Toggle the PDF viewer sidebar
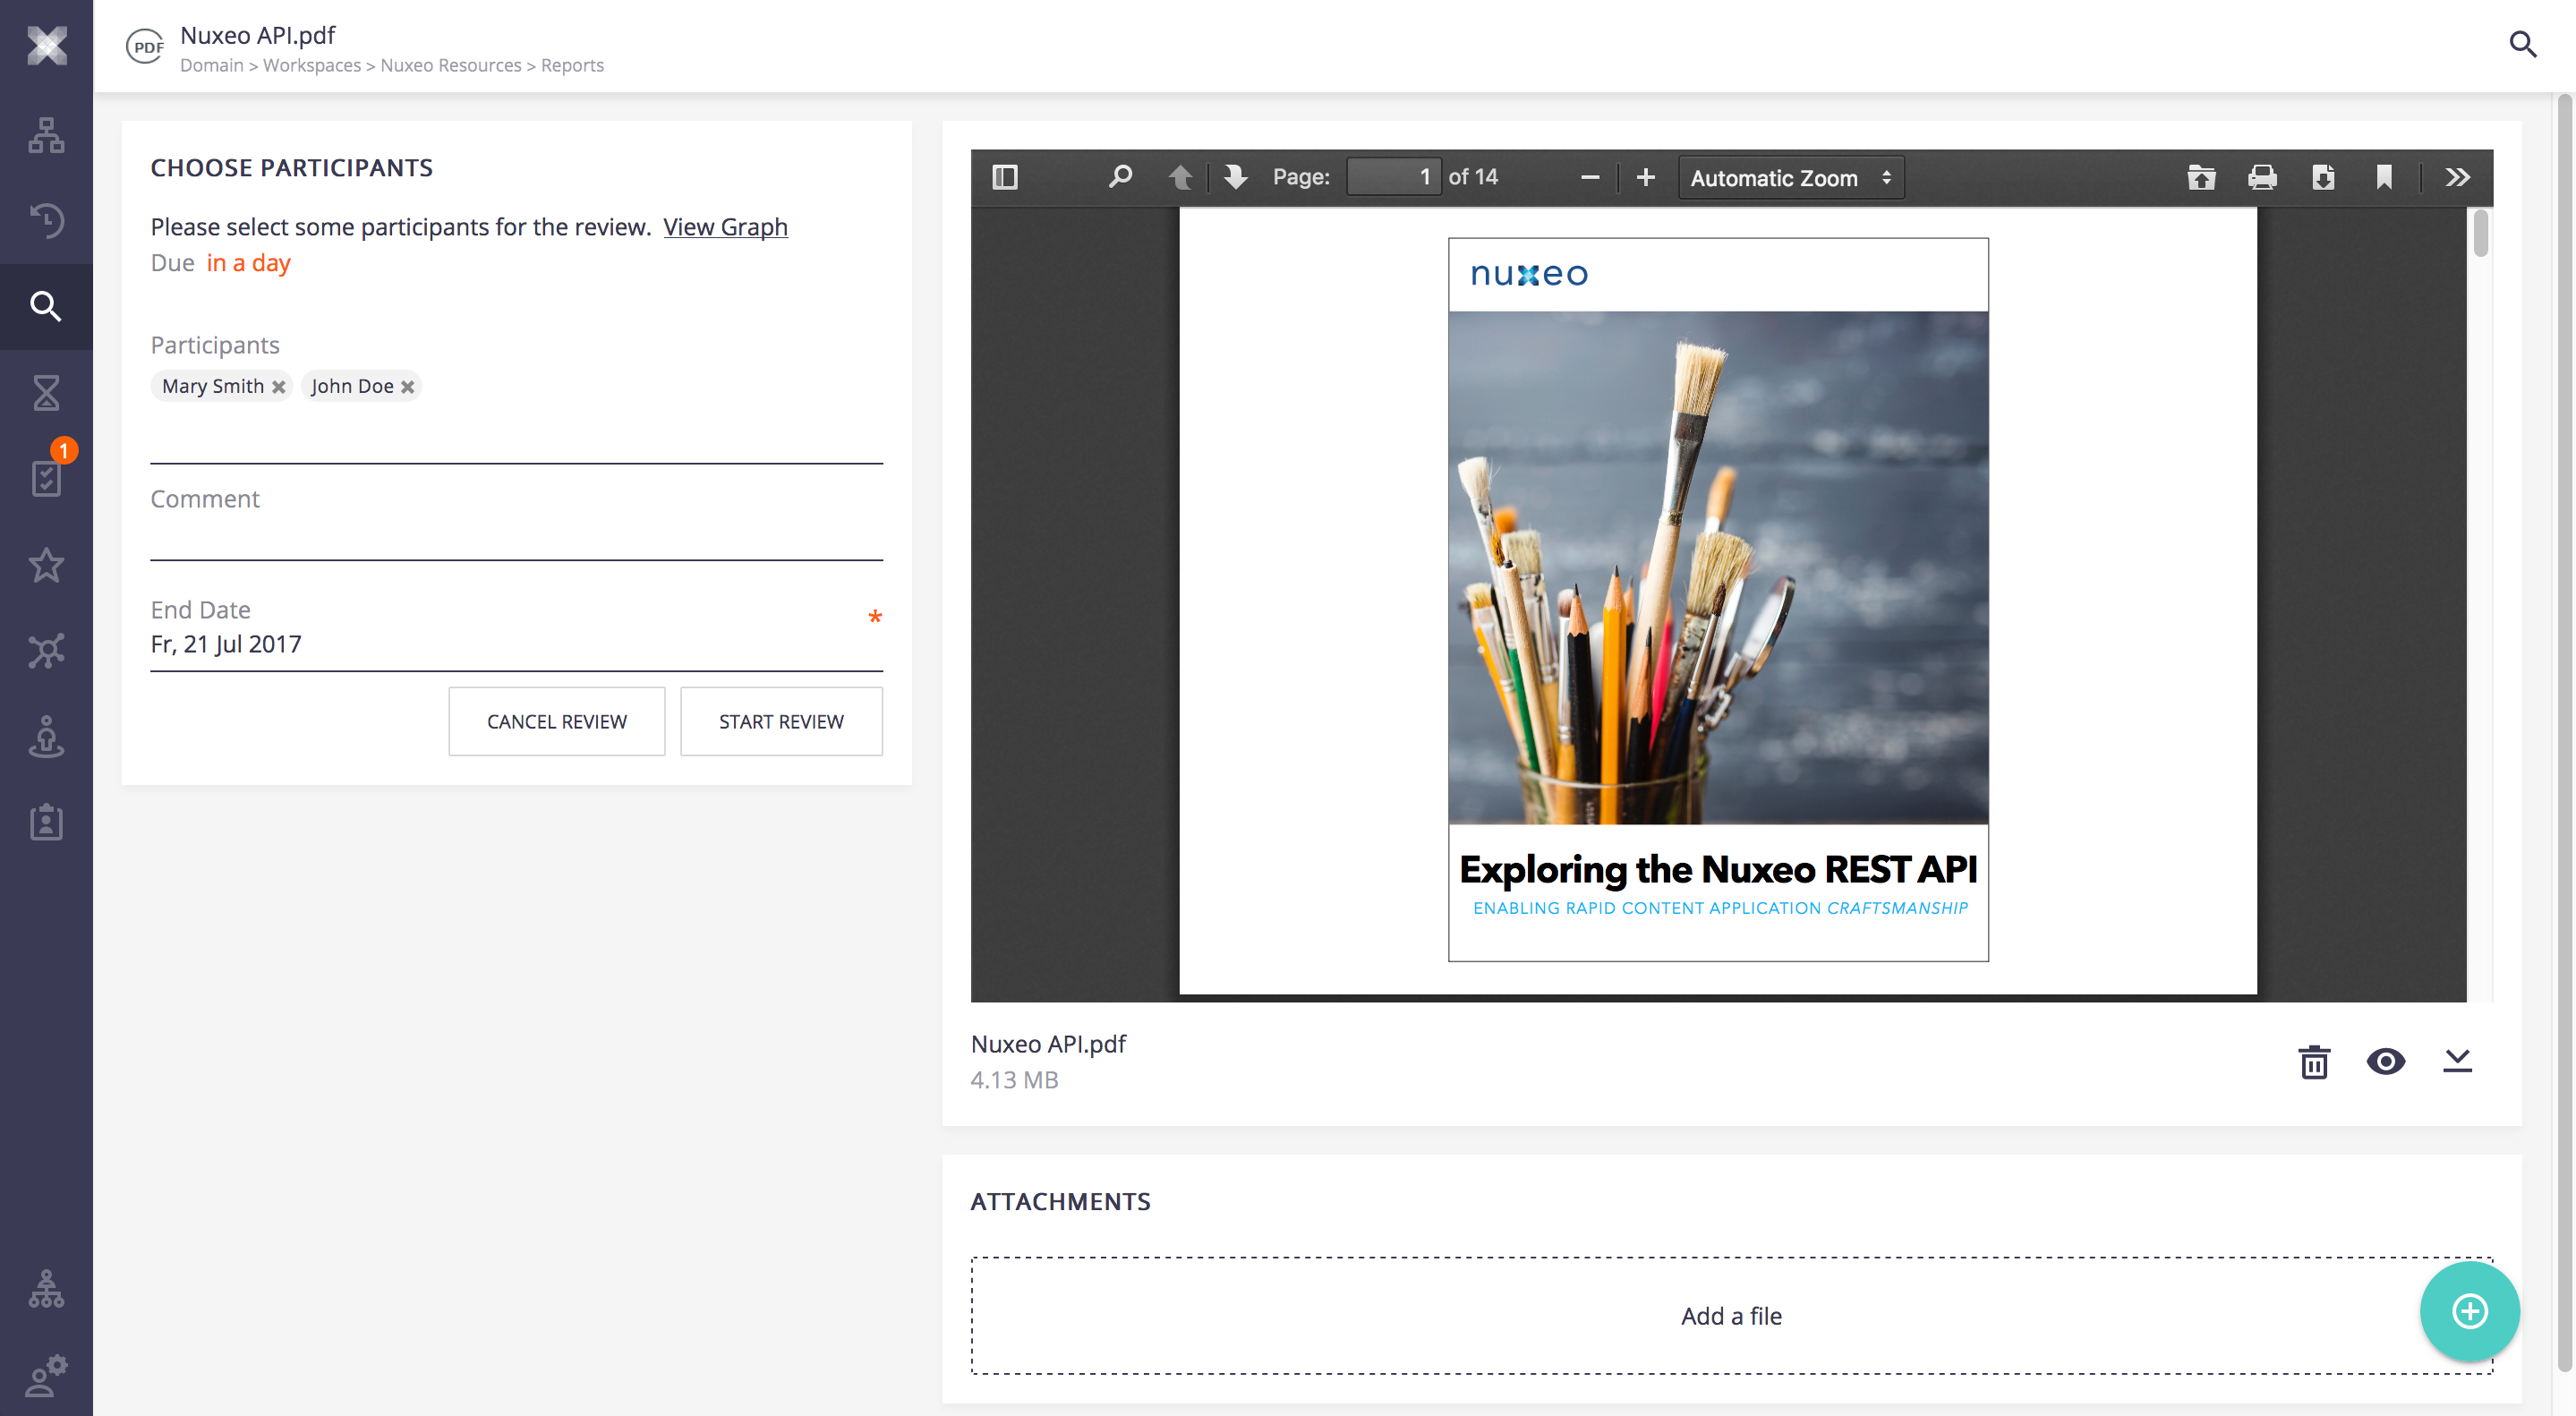 click(x=1005, y=177)
